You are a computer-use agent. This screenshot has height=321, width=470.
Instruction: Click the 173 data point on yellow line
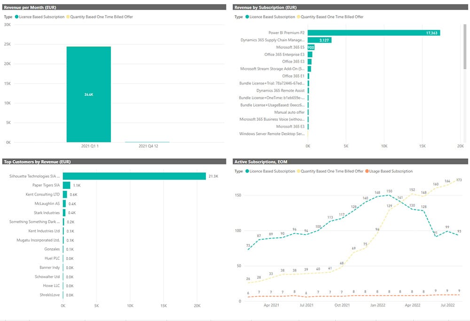[459, 184]
